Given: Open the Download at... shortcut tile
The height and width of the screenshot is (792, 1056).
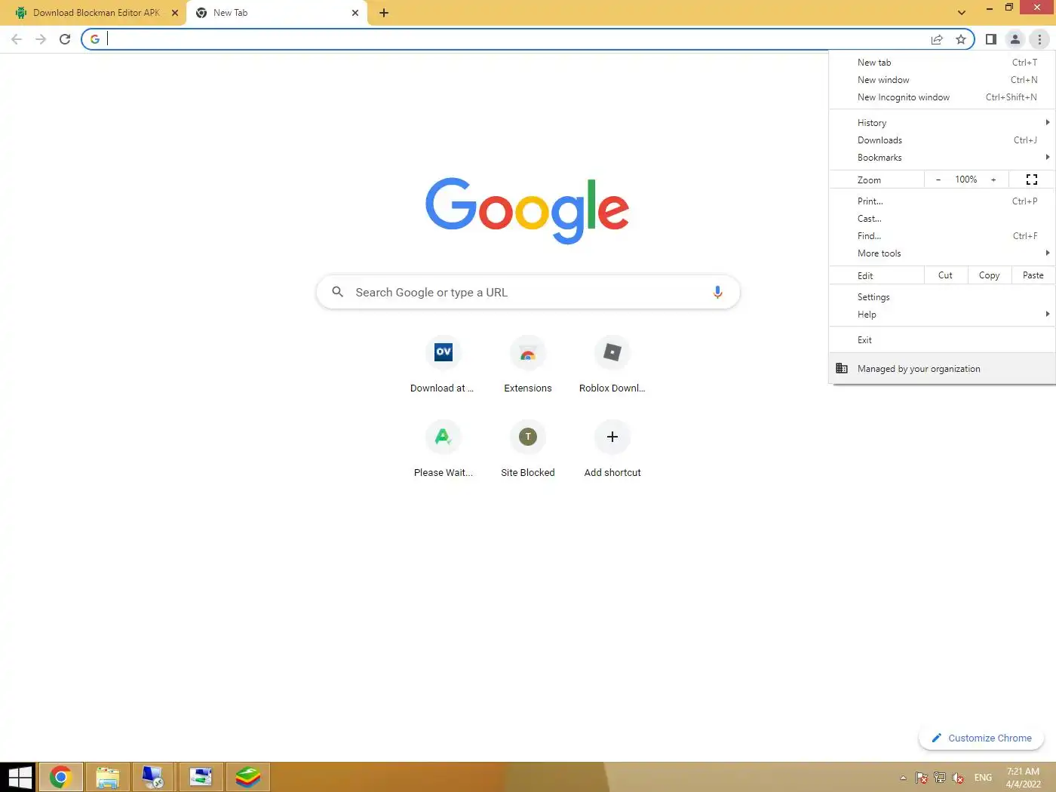Looking at the screenshot, I should (x=444, y=365).
